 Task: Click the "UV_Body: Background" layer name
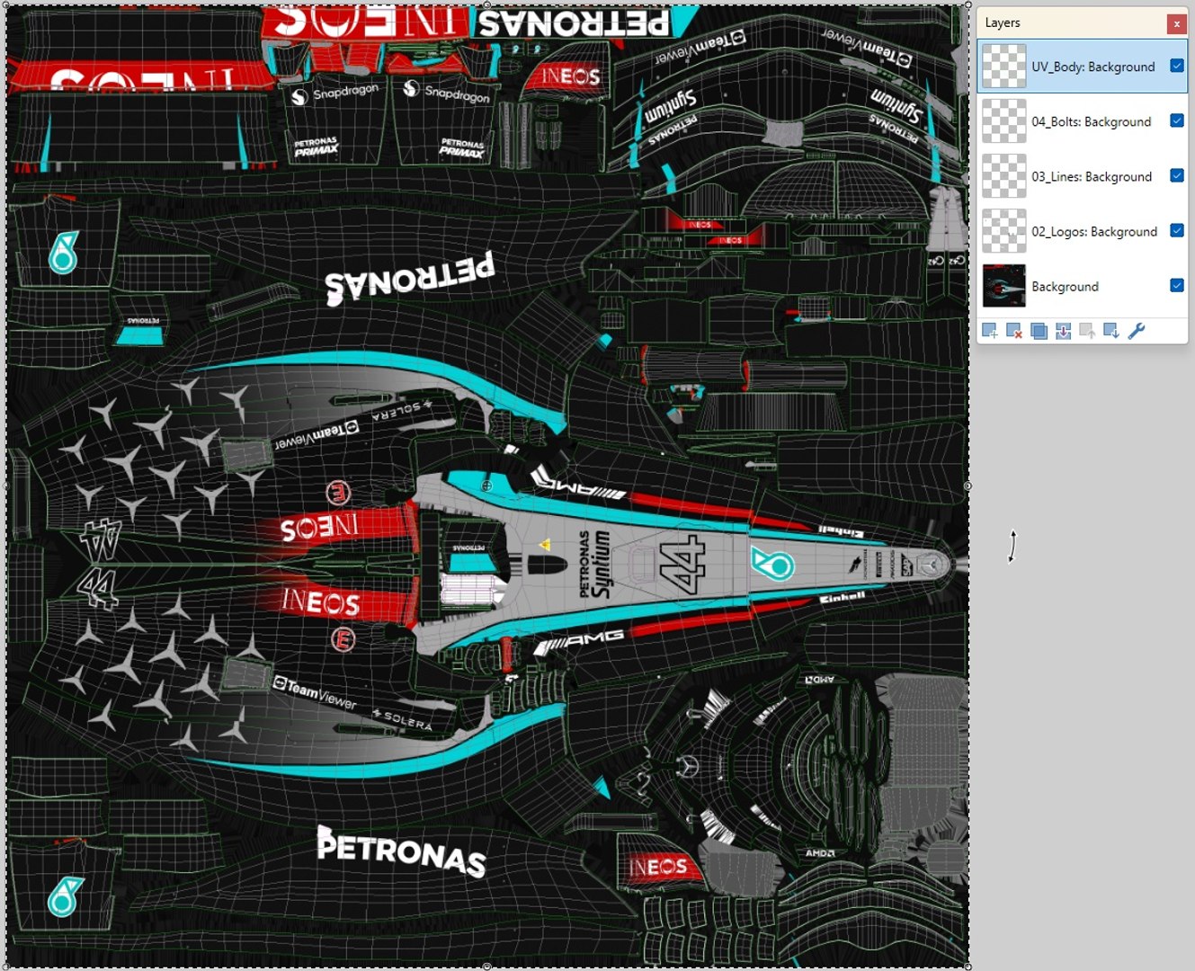pyautogui.click(x=1093, y=67)
